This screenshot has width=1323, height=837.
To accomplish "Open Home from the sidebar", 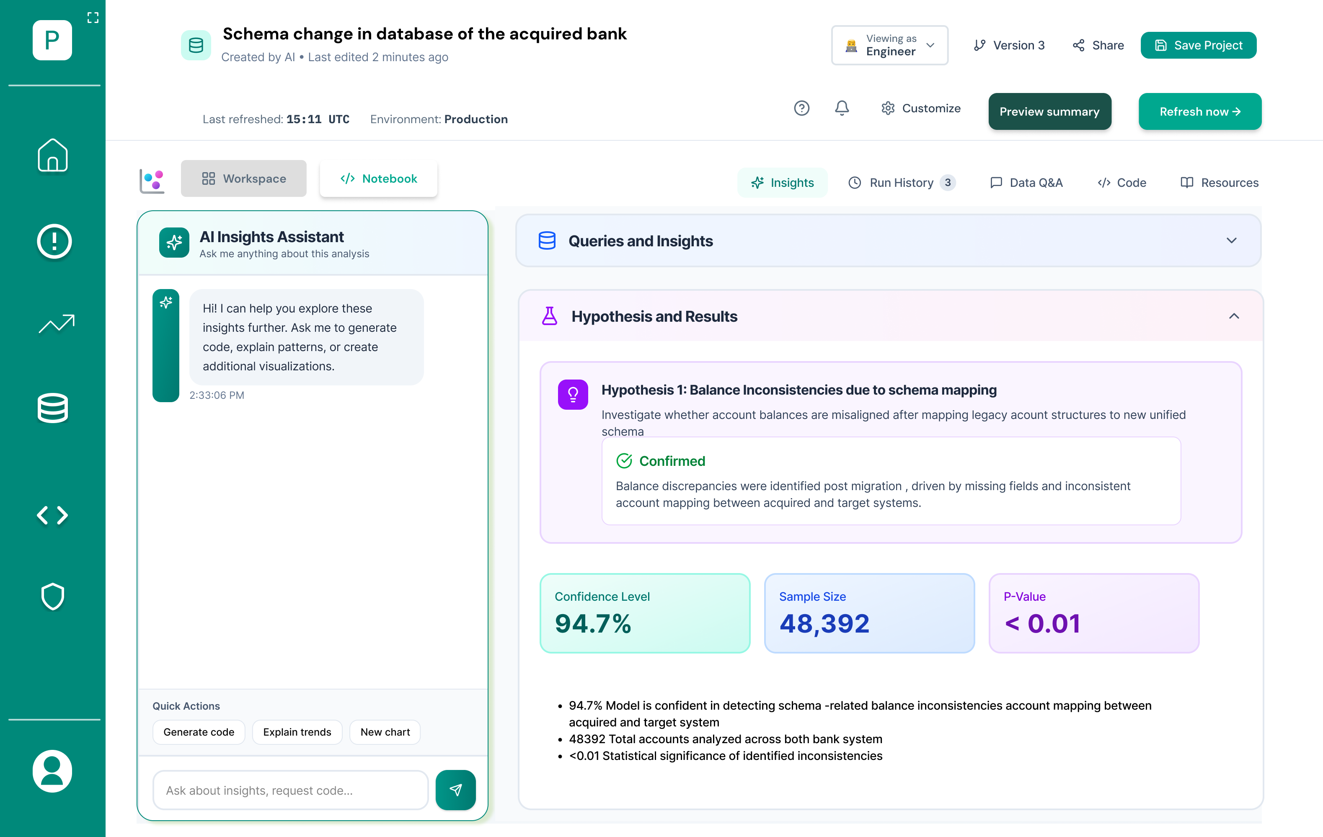I will click(53, 155).
